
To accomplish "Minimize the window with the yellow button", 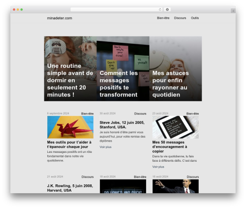I will [x=18, y=10].
